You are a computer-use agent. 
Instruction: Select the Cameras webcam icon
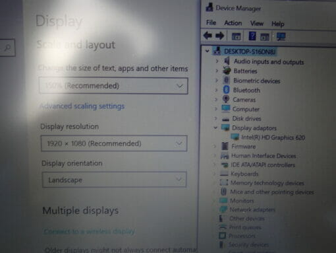[x=226, y=99]
